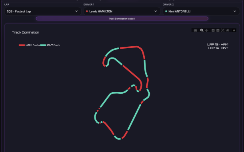Reset axes with the home icon
244x152 pixels.
[228, 30]
